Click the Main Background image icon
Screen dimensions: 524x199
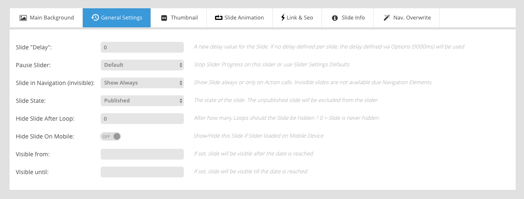coord(23,18)
